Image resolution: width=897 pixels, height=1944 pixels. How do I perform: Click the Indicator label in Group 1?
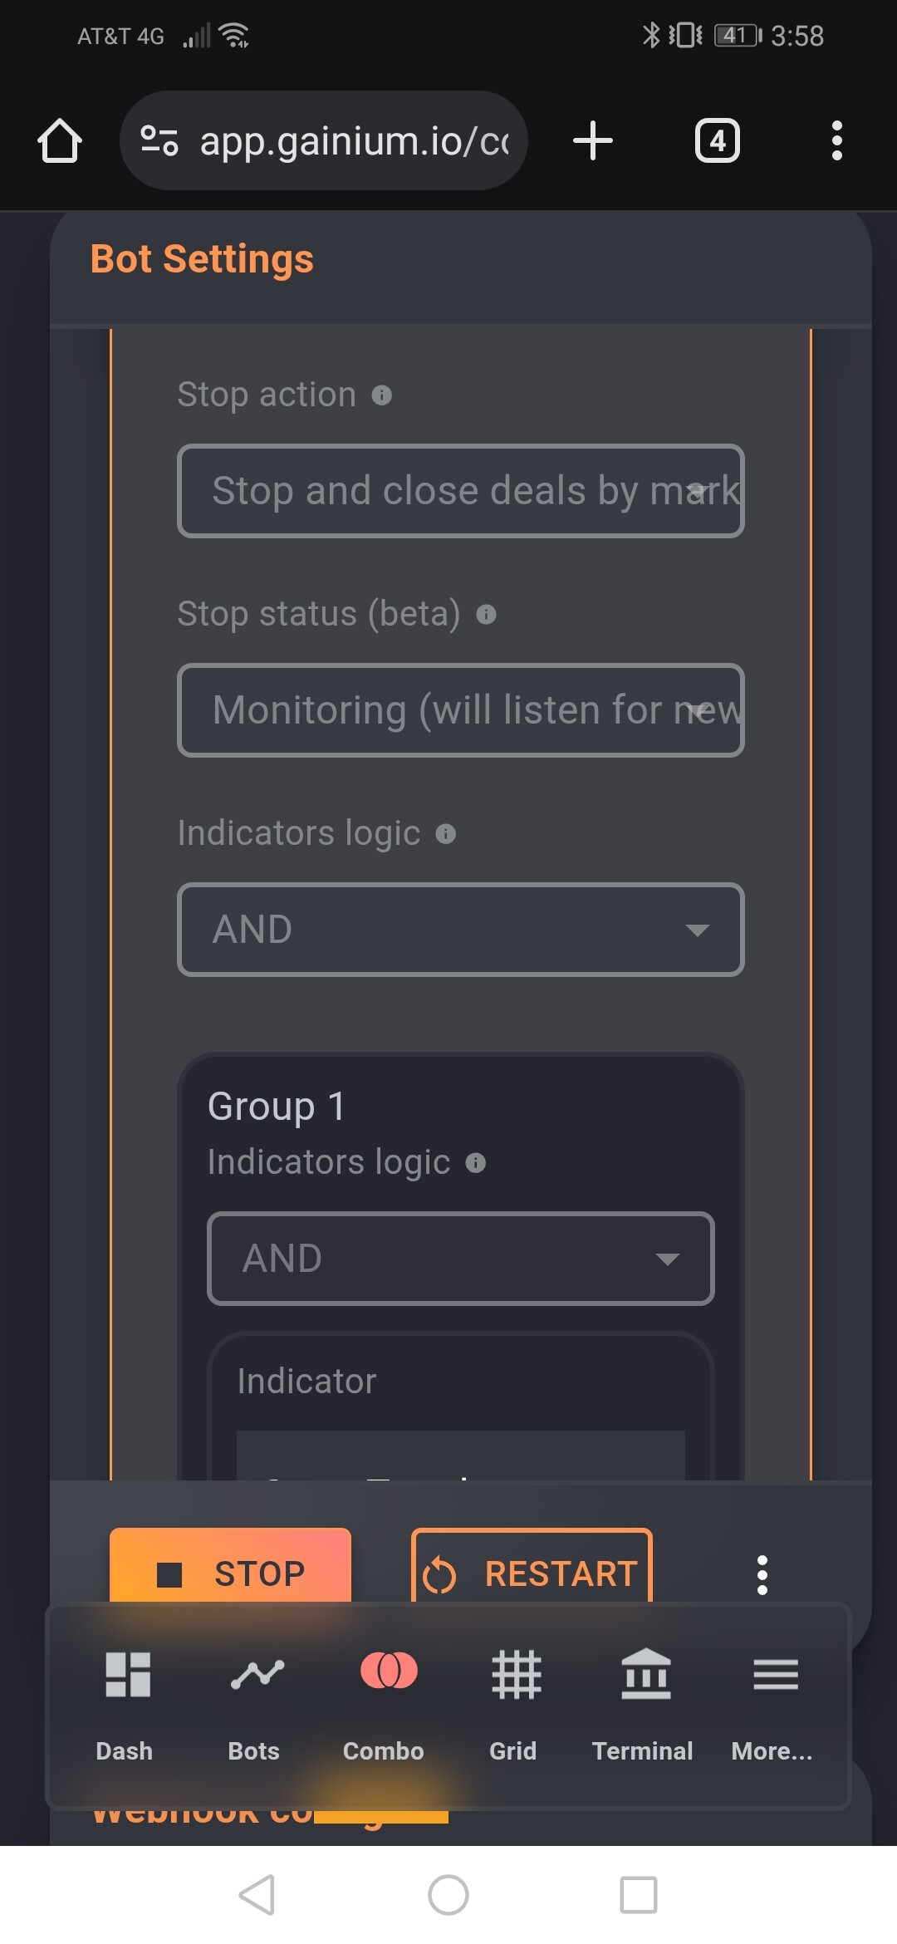306,1382
